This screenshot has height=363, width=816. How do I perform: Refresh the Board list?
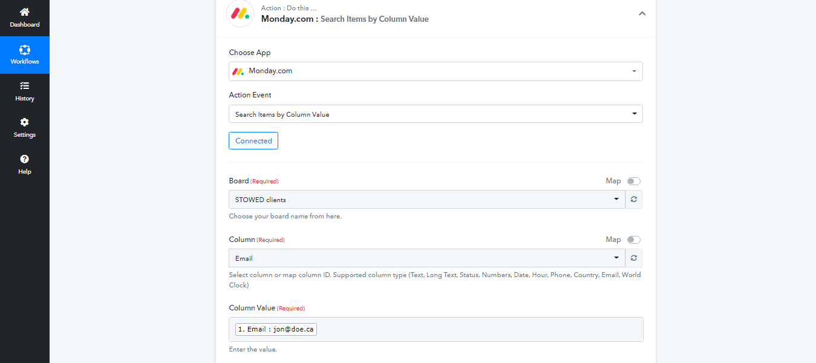pos(634,199)
